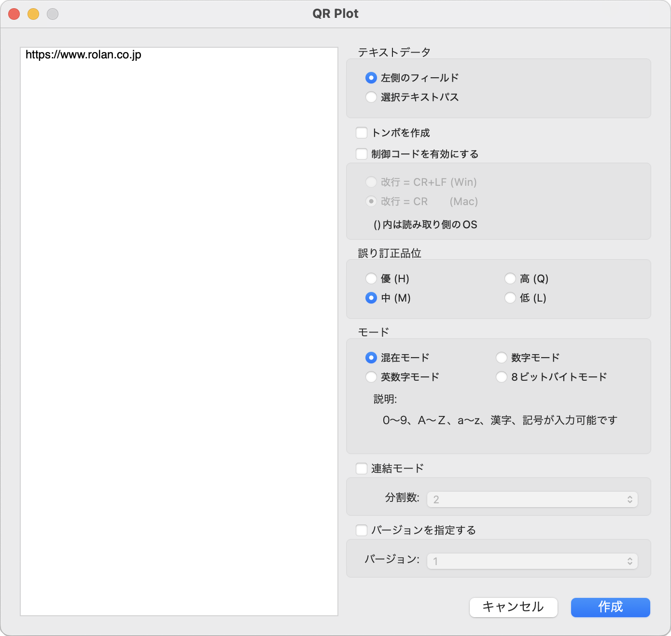Select 改行 = CR+LF (Win) option

(x=371, y=182)
